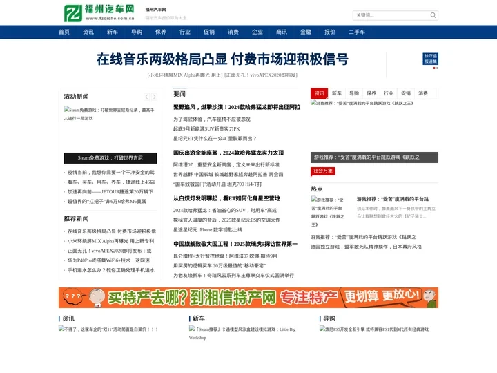Open the 首页 nav menu item
Viewport: 497px width, 373px height.
click(64, 32)
